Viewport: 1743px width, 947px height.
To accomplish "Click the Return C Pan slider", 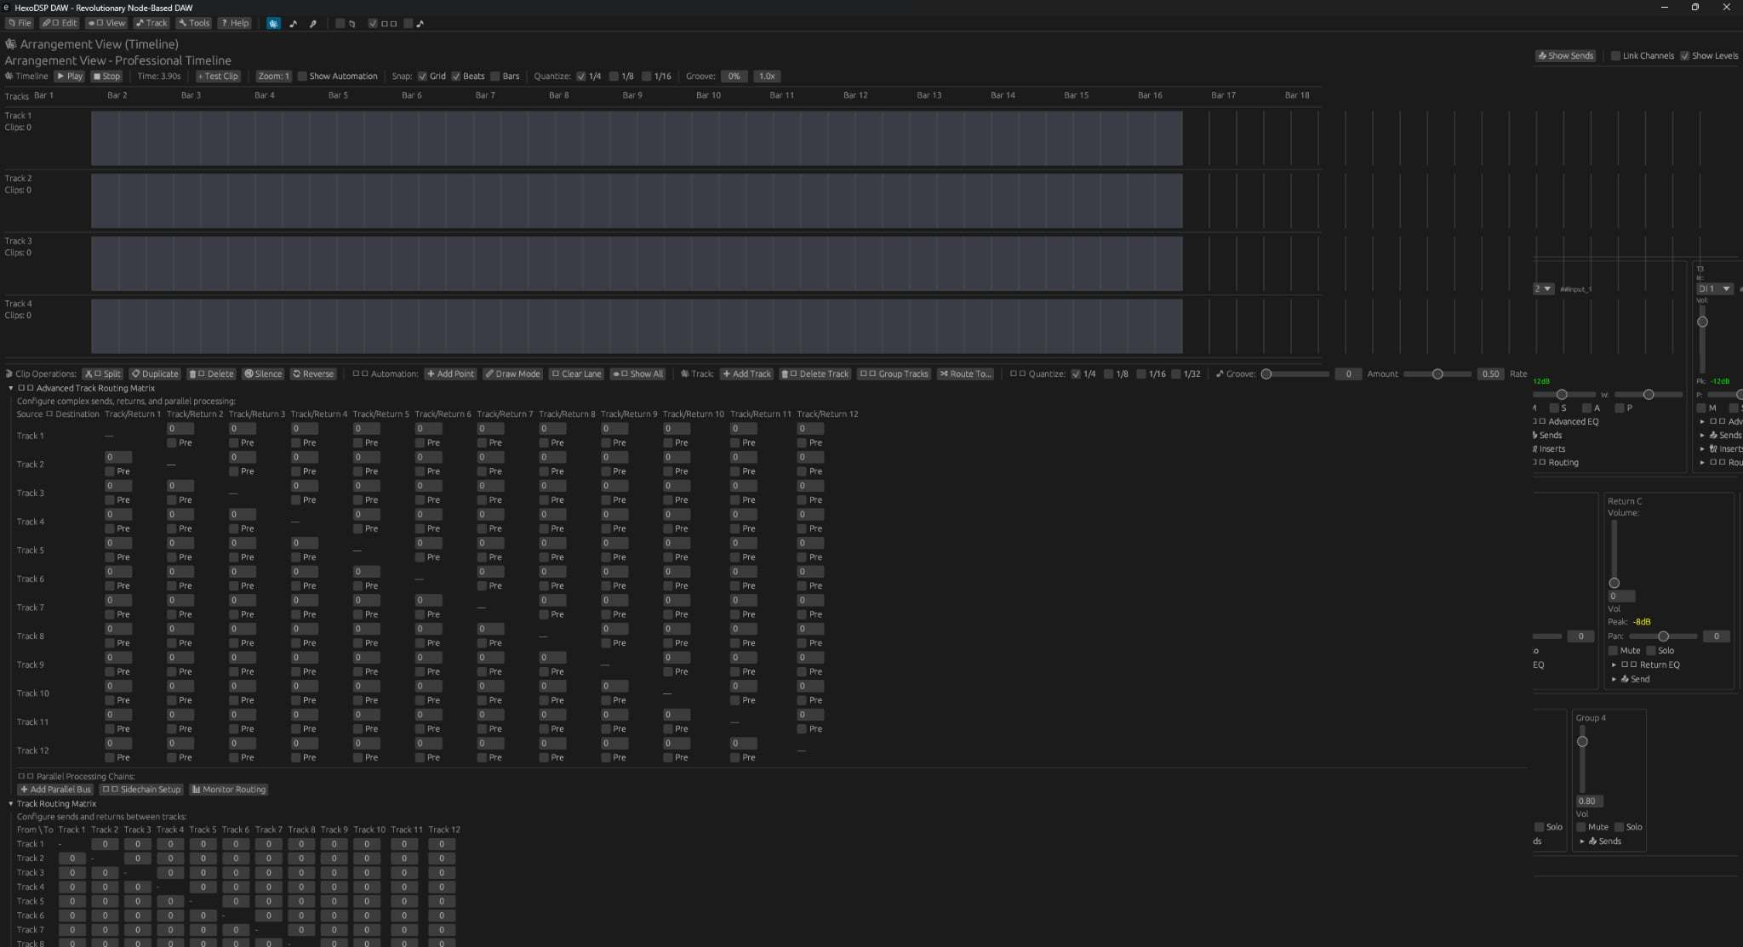I will [1662, 636].
